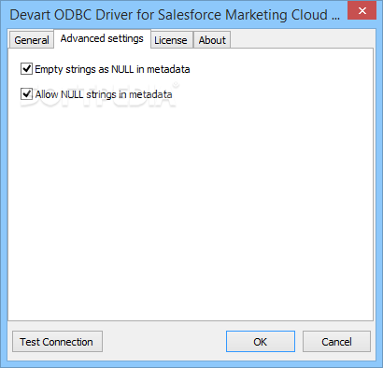The width and height of the screenshot is (383, 368).
Task: Close the Devart ODBC Driver dialog
Action: [x=362, y=11]
